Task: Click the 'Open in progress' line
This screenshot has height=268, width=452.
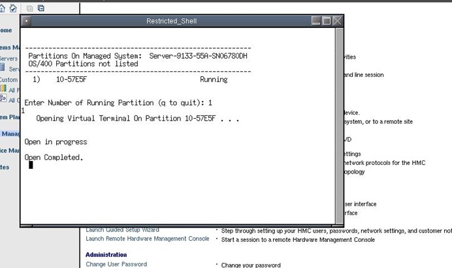Action: coord(56,142)
